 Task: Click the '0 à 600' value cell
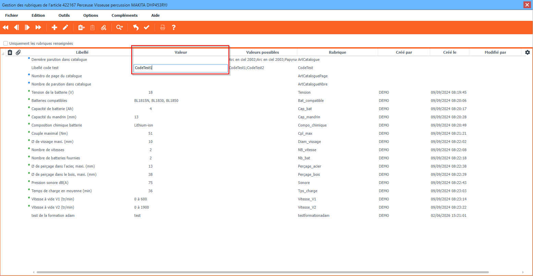pos(140,199)
